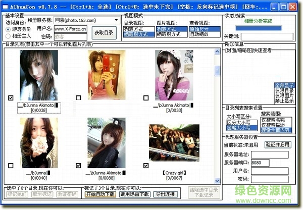The width and height of the screenshot is (303, 210).
Task: Check the Junna Akimoto [0/0033] album checkbox
Action: click(x=146, y=98)
